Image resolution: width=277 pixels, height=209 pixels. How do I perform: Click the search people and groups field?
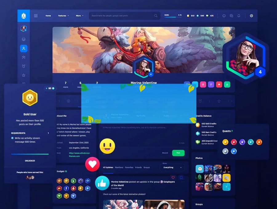pyautogui.click(x=123, y=16)
